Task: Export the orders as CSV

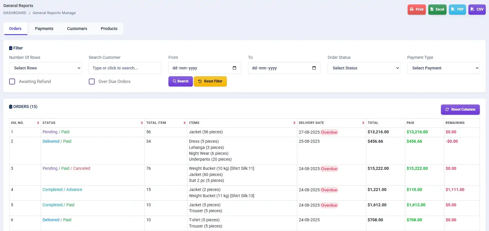Action: 477,9
